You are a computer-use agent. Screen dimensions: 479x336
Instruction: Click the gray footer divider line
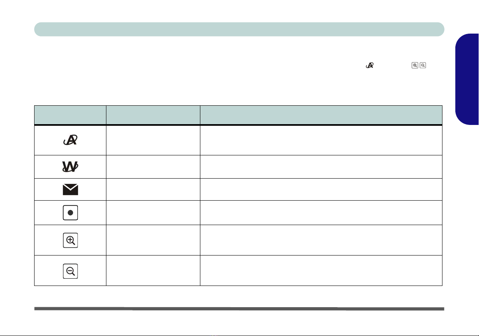click(239, 309)
